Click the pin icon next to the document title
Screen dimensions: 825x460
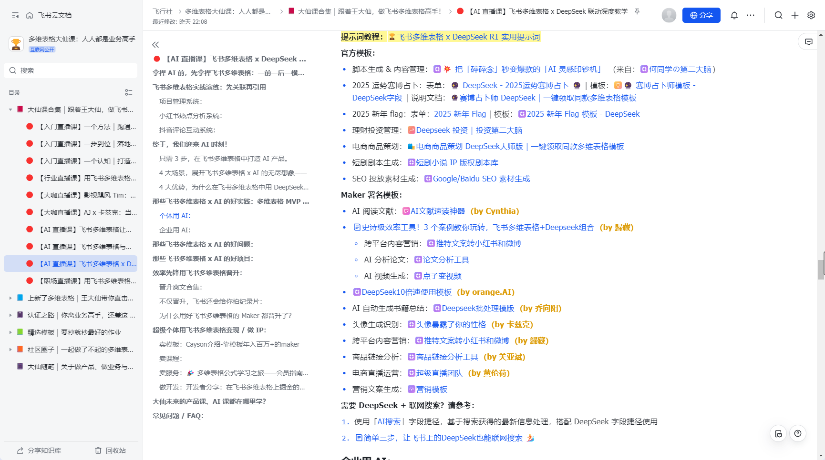tap(637, 11)
